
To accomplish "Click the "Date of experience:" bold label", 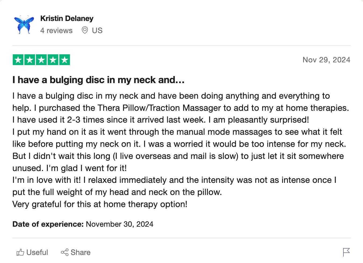I will [48, 224].
